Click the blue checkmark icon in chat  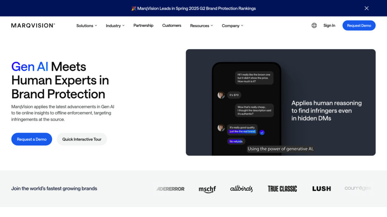[x=262, y=133]
